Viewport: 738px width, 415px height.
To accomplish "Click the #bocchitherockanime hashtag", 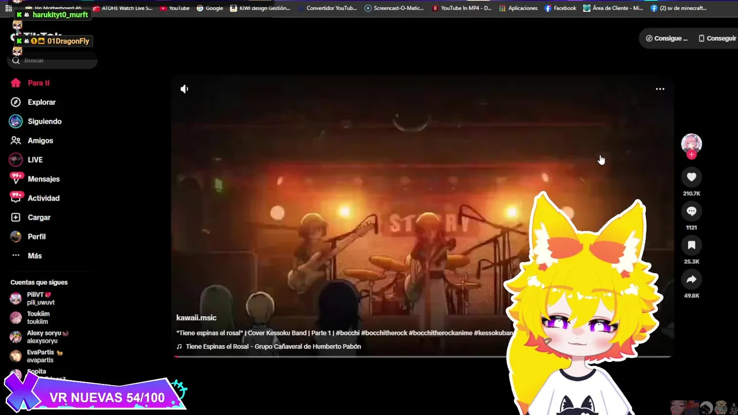I will pyautogui.click(x=440, y=333).
